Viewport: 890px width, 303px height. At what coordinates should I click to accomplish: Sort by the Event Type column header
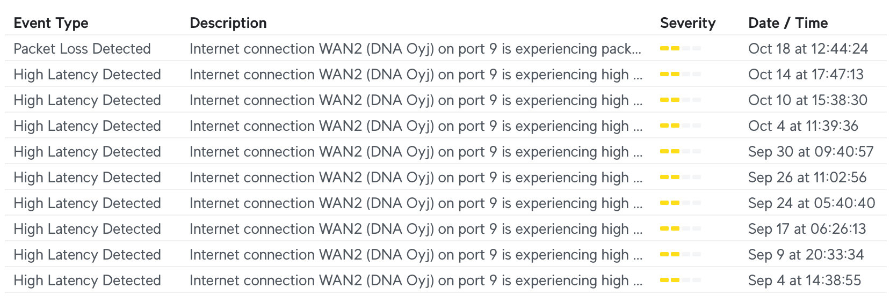(51, 23)
